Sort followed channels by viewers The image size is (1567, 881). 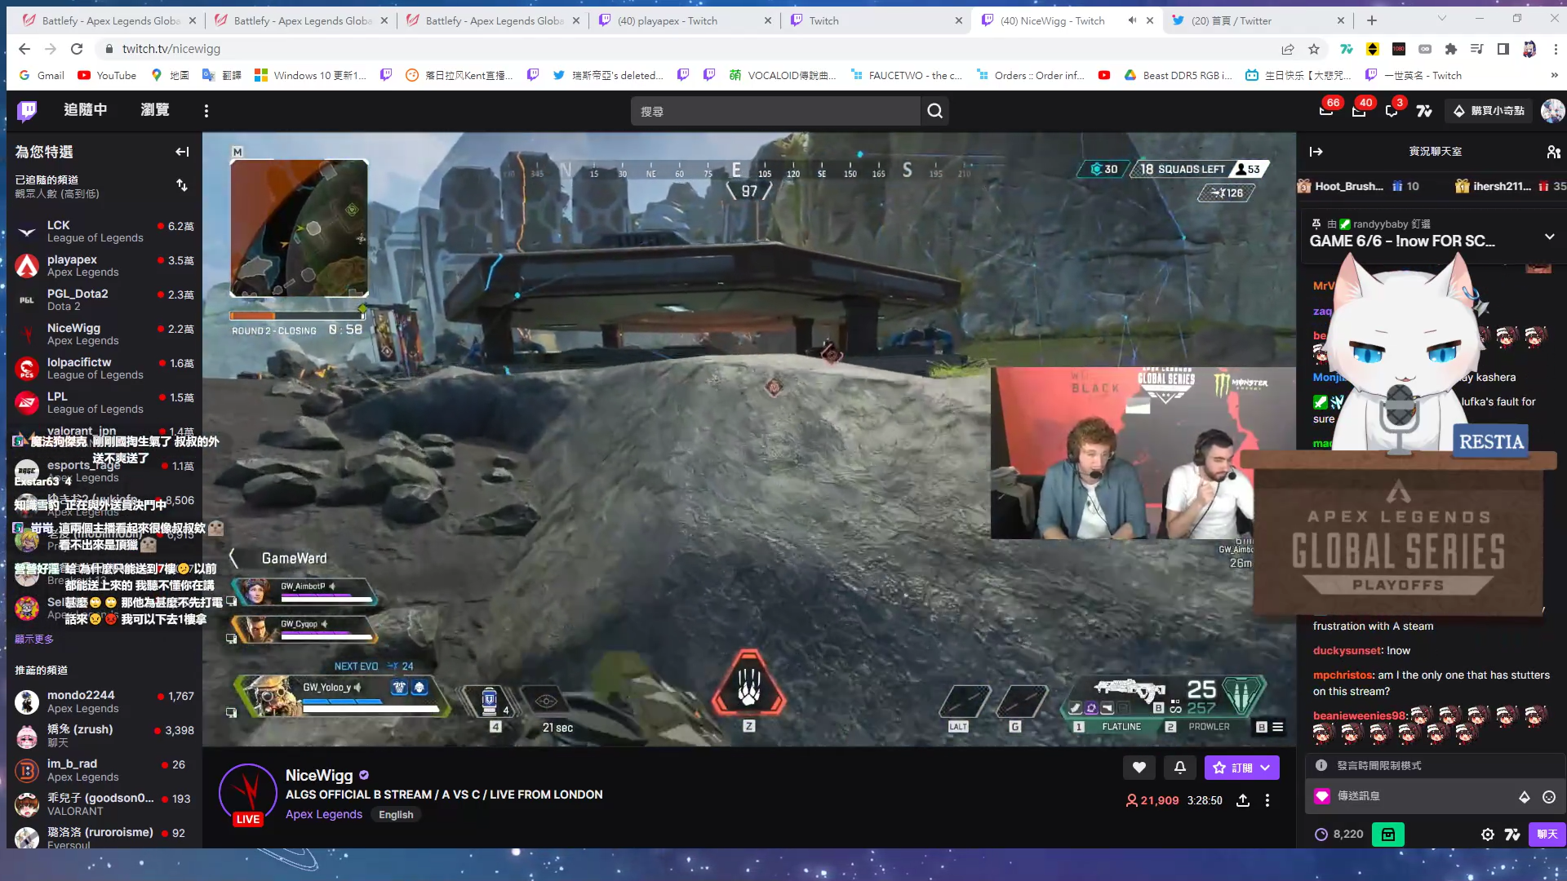[182, 186]
